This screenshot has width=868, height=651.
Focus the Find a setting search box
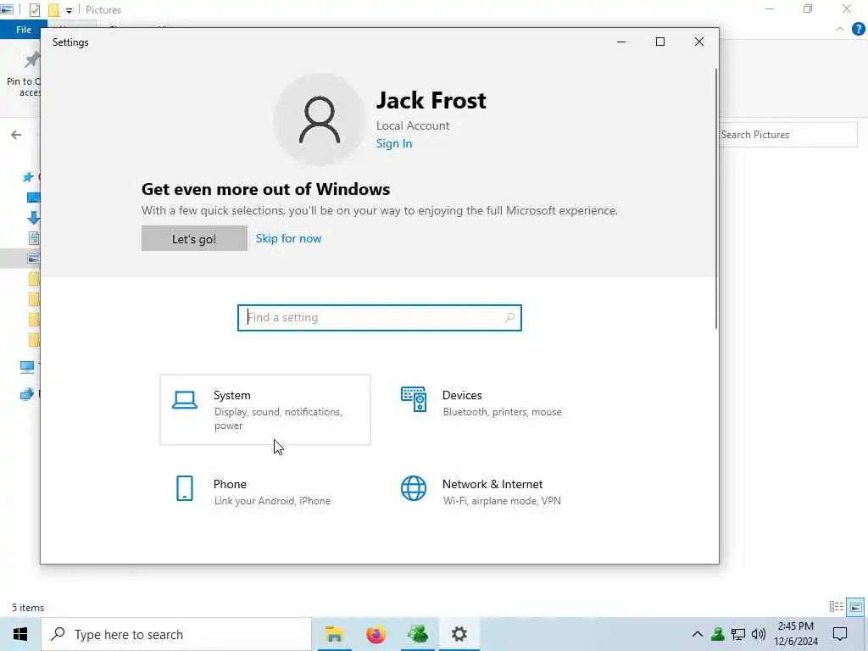point(379,318)
